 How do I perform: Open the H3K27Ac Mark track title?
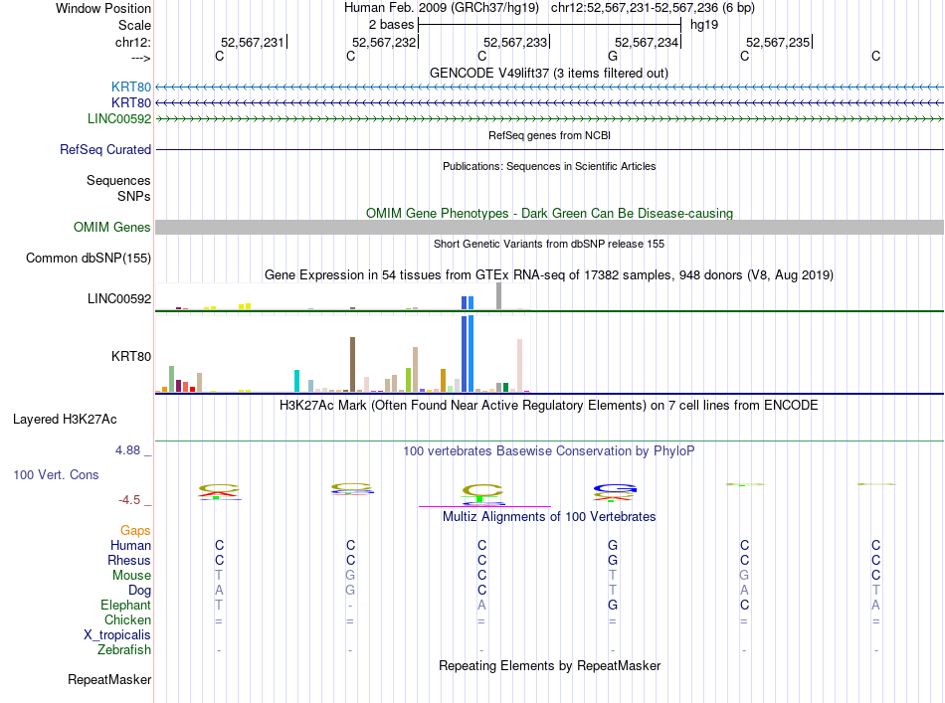[x=549, y=406]
